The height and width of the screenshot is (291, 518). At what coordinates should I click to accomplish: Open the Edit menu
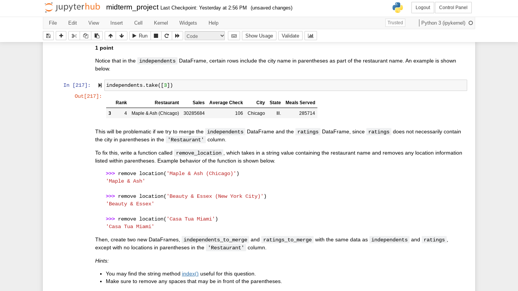[x=72, y=23]
